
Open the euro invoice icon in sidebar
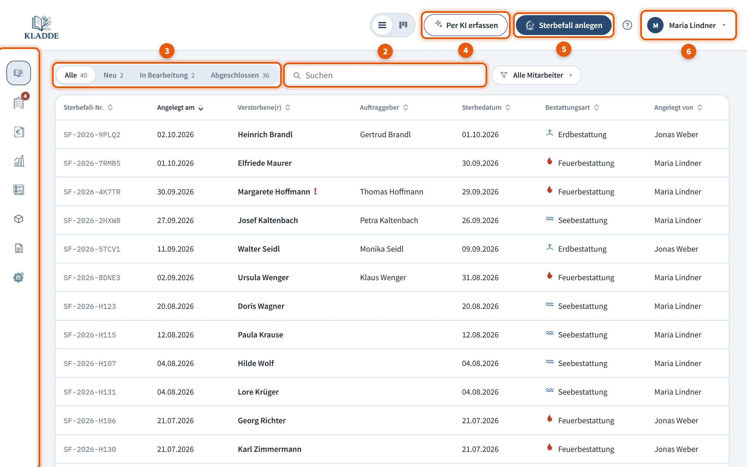[x=19, y=132]
